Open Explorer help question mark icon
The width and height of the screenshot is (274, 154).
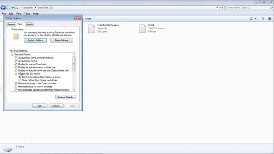(270, 19)
